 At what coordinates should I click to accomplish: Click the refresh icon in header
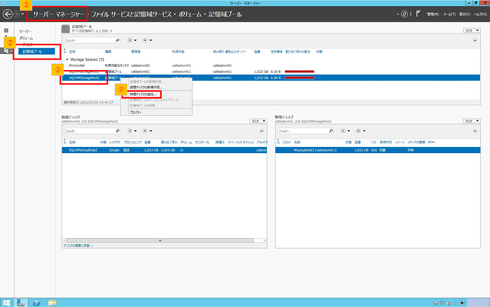tap(405, 14)
